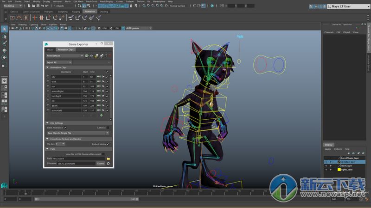
Task: Click the yellow lights_layer color swatch
Action: [339, 170]
